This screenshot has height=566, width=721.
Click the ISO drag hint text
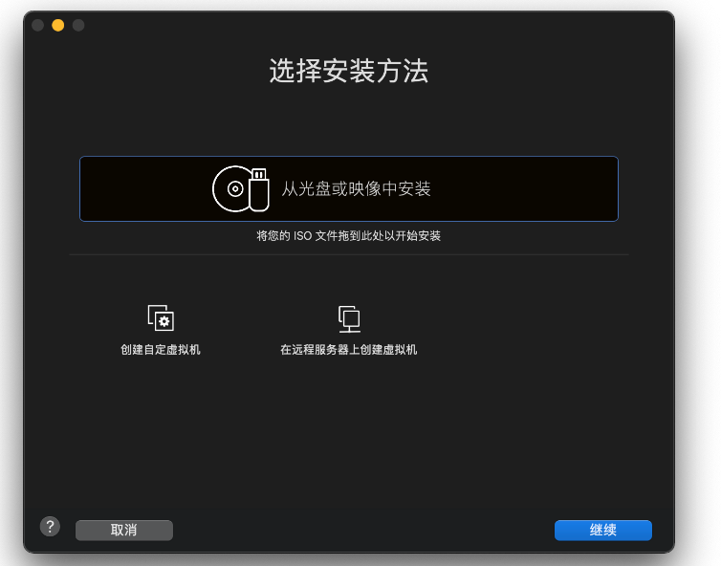[x=348, y=236]
